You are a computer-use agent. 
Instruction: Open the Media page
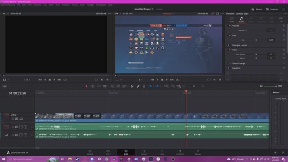[x=90, y=152]
